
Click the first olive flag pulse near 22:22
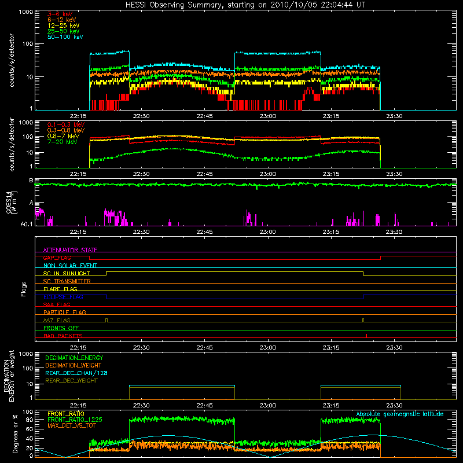click(106, 321)
